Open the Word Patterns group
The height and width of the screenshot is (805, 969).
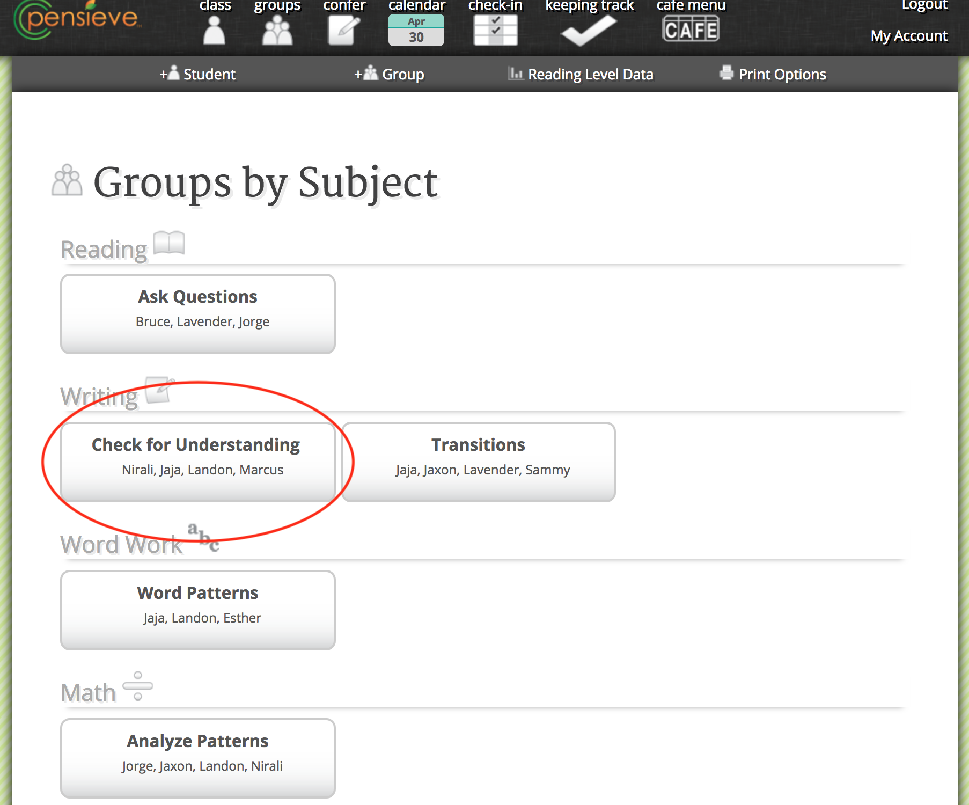198,610
